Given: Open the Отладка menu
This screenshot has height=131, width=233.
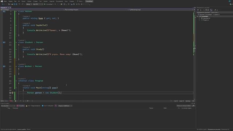Looking at the screenshot, I should [x=35, y=1].
